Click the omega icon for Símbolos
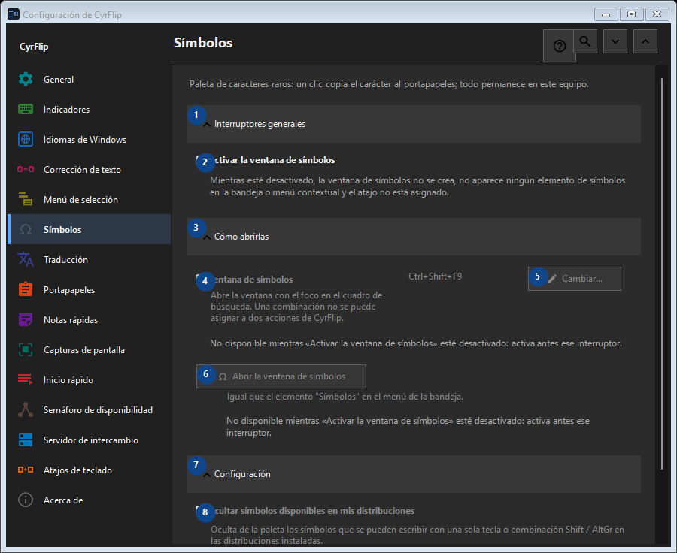677x553 pixels. point(26,229)
